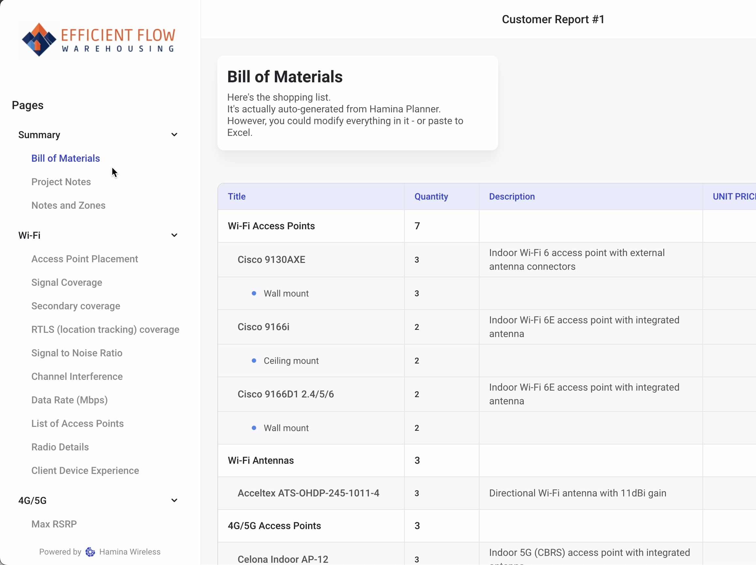Open RTLS (location tracking) coverage page
756x565 pixels.
[x=105, y=329]
